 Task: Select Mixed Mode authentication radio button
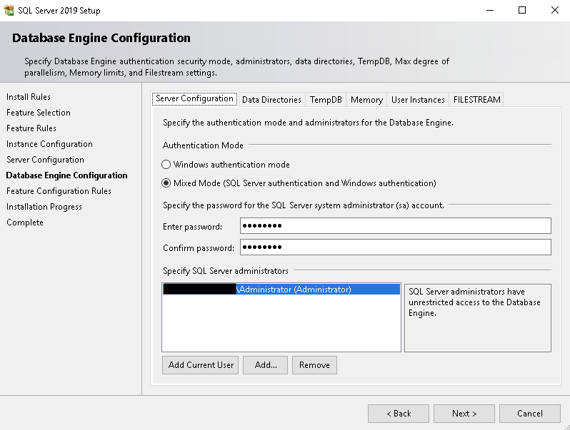click(166, 183)
